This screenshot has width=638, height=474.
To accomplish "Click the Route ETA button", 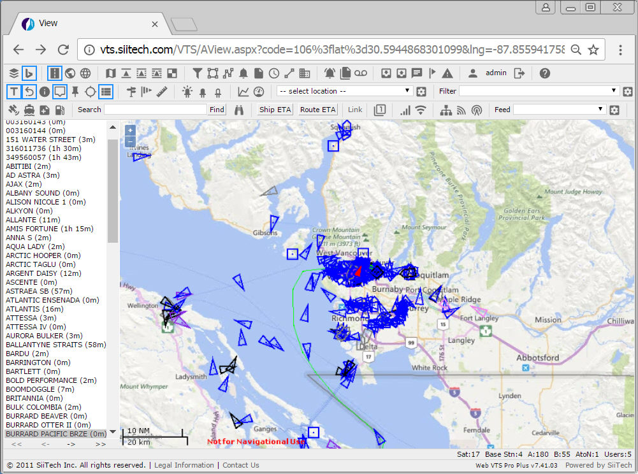I will click(317, 110).
